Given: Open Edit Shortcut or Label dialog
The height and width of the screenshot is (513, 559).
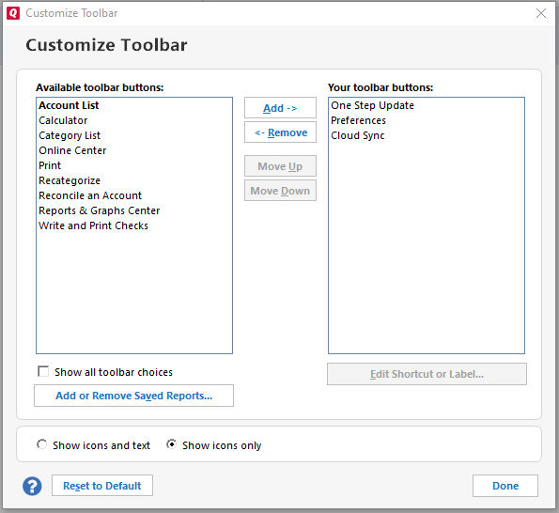Looking at the screenshot, I should pos(427,374).
